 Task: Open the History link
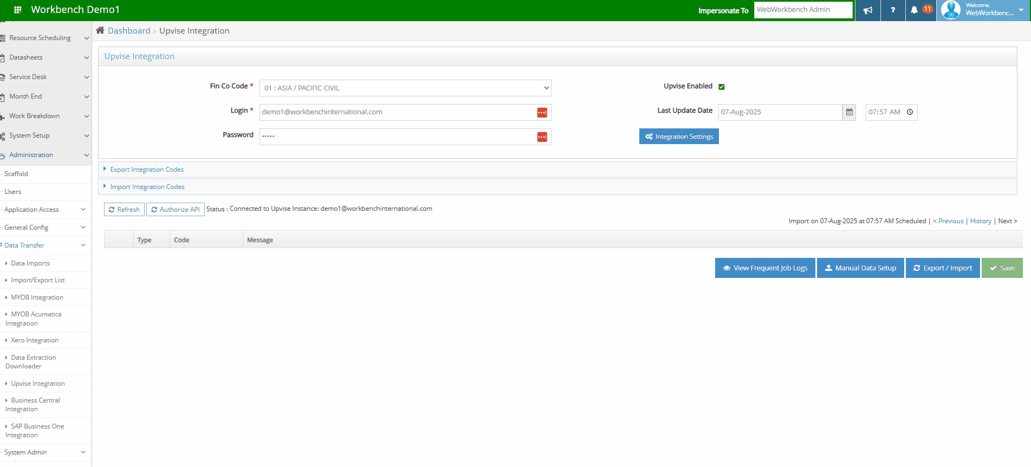tap(981, 221)
